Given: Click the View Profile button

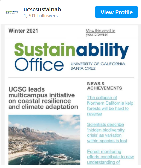Looking at the screenshot, I should click(x=116, y=12).
